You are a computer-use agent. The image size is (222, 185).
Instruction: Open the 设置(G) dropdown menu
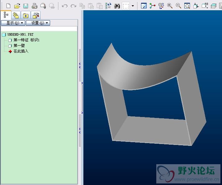point(38,23)
